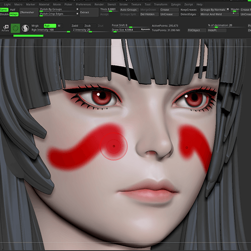Open the Stencil menu
The width and height of the screenshot is (251, 251).
(x=111, y=5)
